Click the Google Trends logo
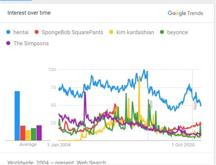The width and height of the screenshot is (216, 165). (x=185, y=13)
